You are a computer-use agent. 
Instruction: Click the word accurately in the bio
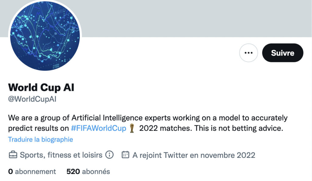[269, 118]
